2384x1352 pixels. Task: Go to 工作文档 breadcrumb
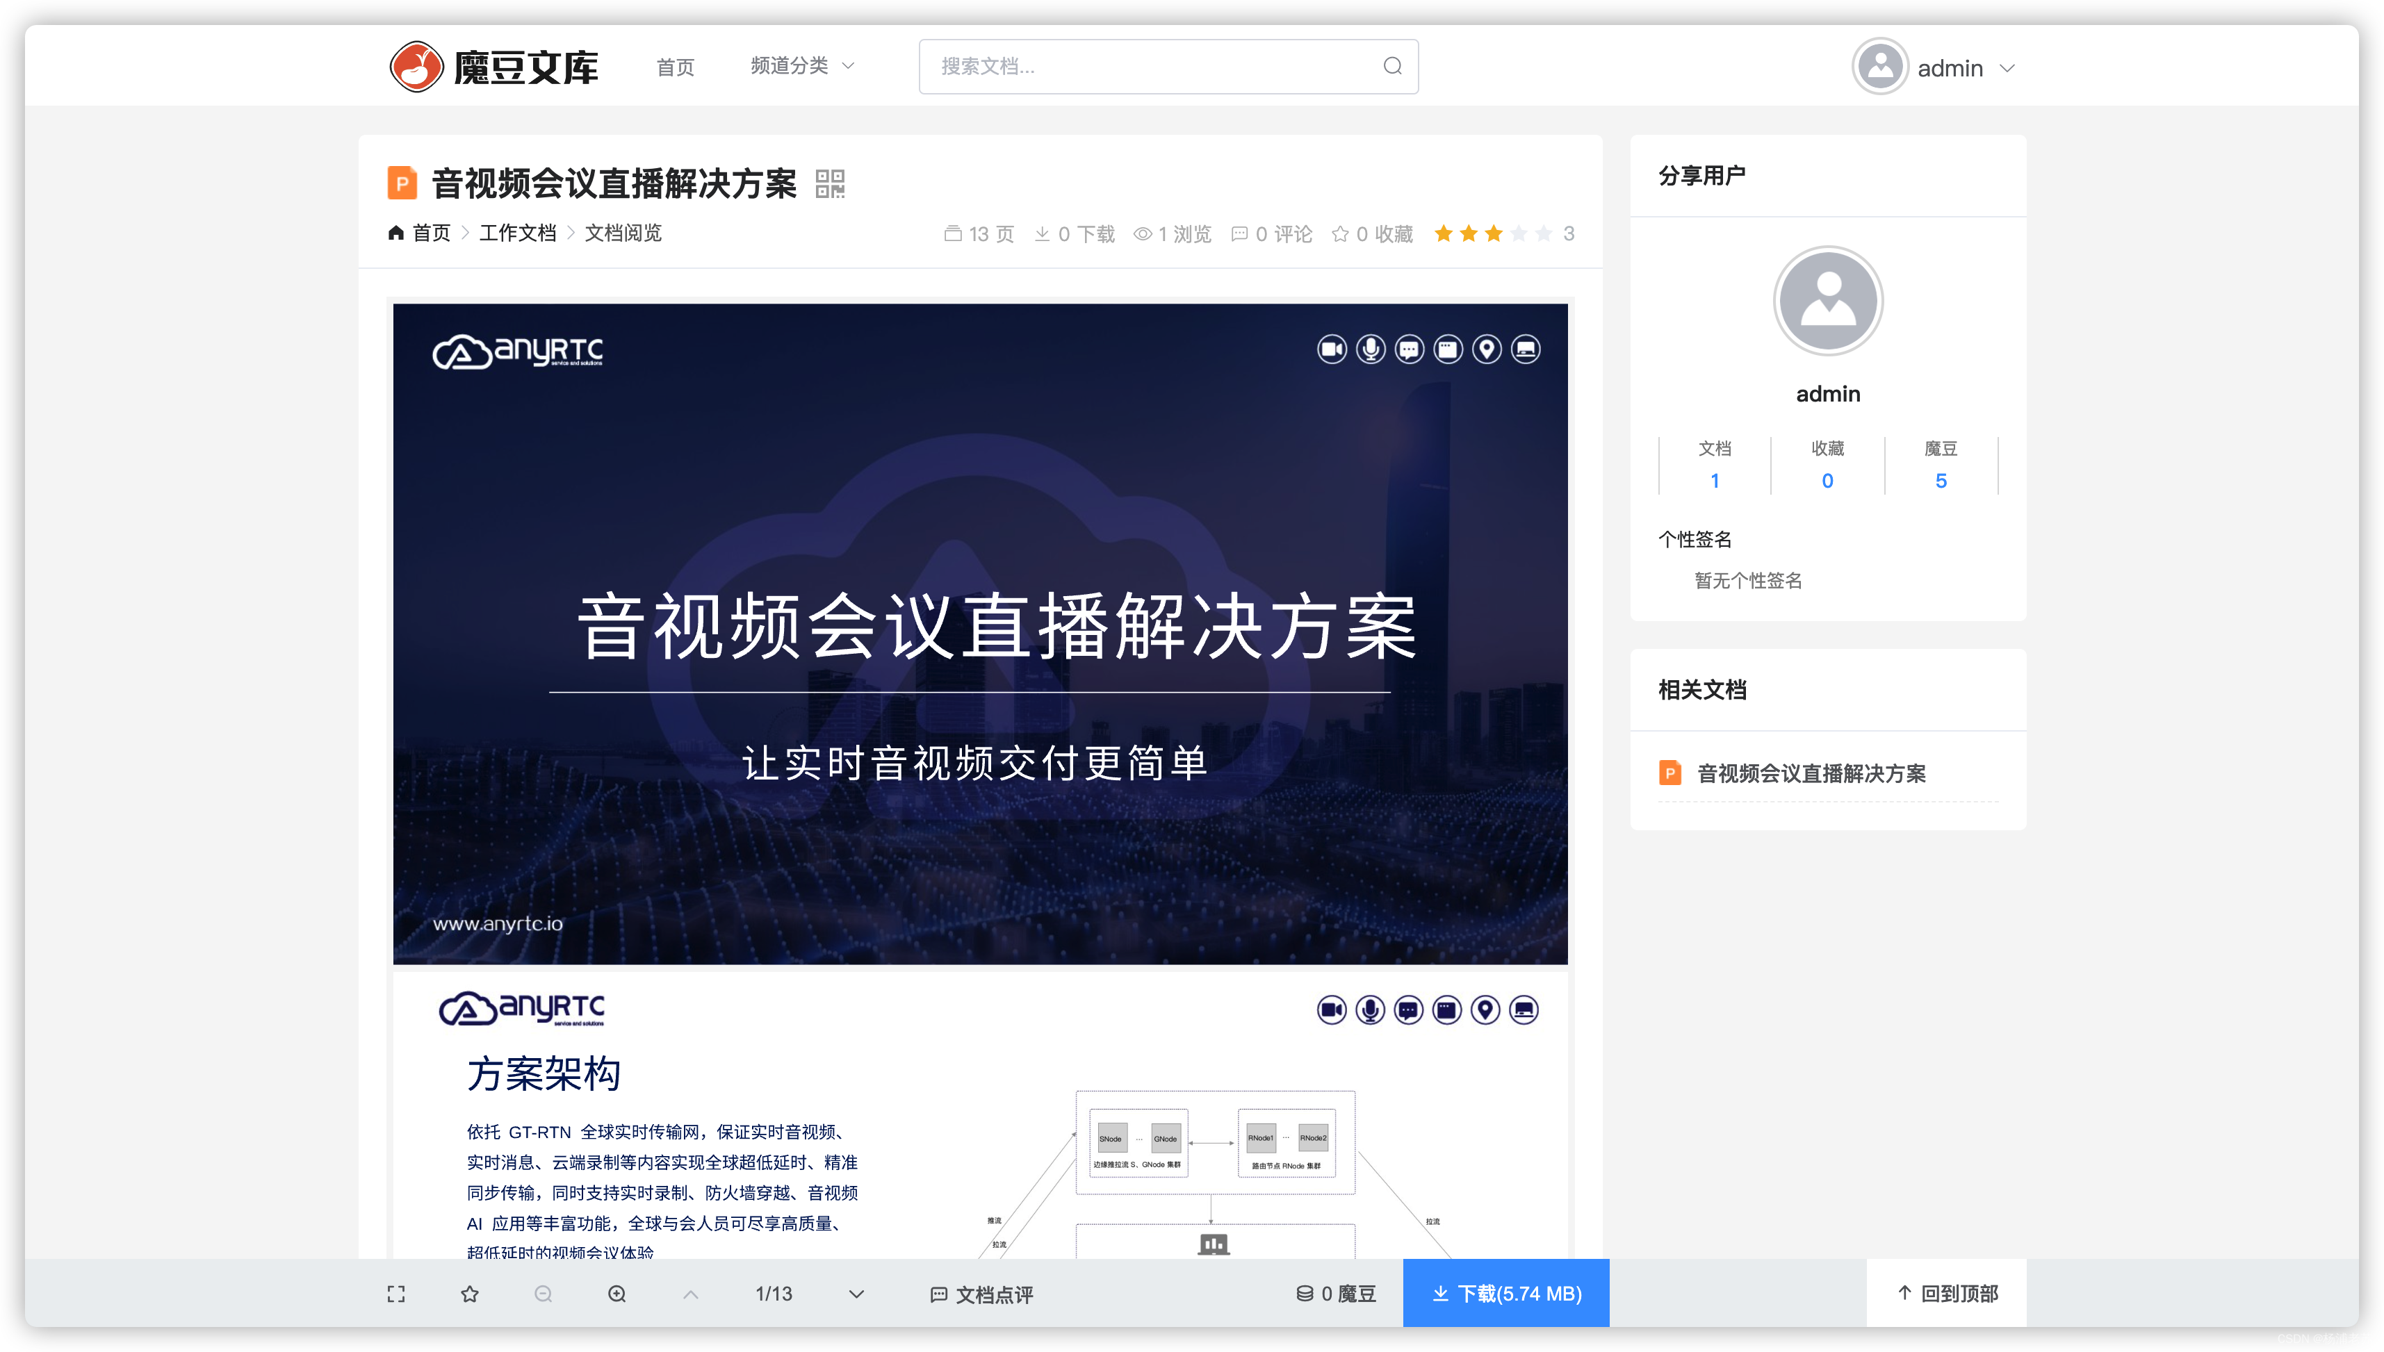coord(517,233)
